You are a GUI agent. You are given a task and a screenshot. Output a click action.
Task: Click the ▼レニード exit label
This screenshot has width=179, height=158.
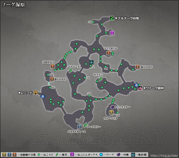25,93
